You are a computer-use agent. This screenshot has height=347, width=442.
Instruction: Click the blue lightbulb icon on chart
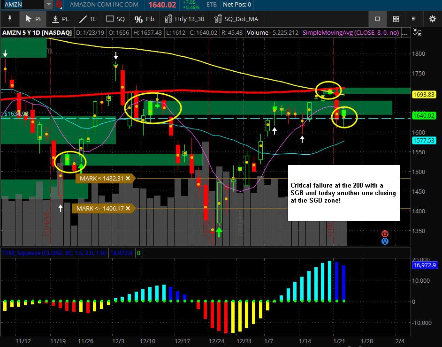[385, 241]
